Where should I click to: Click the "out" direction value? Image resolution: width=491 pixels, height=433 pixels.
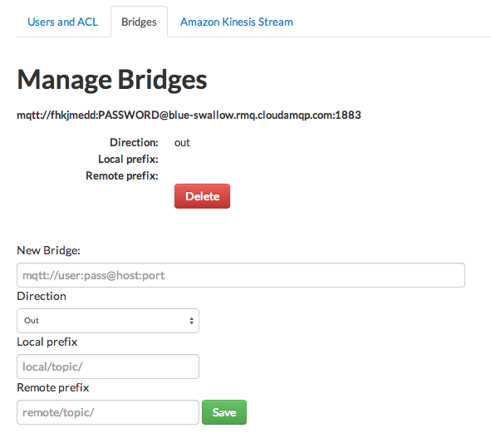[x=182, y=143]
